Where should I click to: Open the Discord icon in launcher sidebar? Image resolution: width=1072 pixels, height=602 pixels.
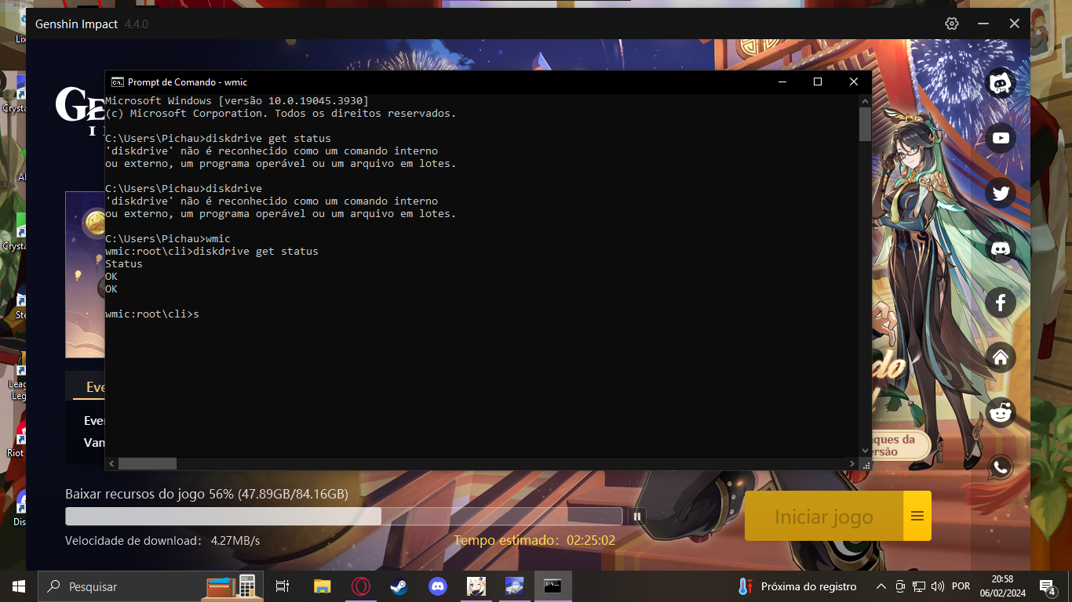point(1001,248)
